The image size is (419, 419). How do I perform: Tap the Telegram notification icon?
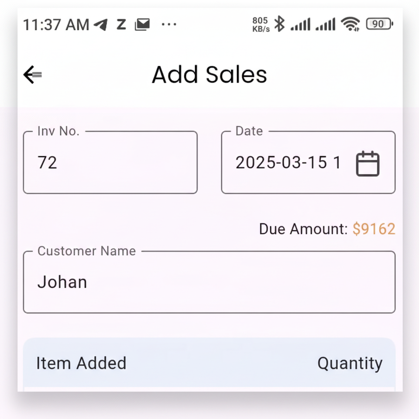pyautogui.click(x=101, y=24)
